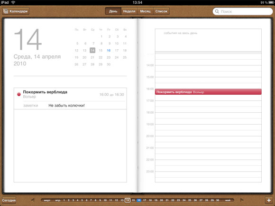Open red Покормить верблюда event in schedule

208,92
